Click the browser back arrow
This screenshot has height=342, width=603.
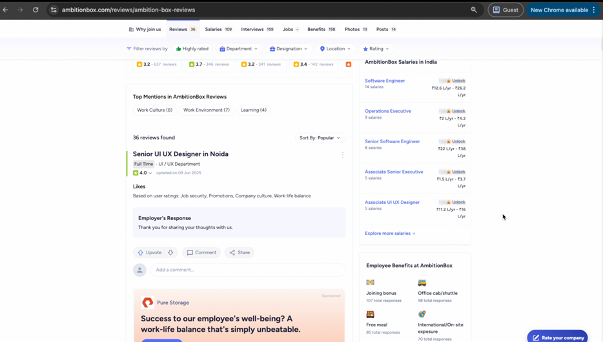(6, 10)
